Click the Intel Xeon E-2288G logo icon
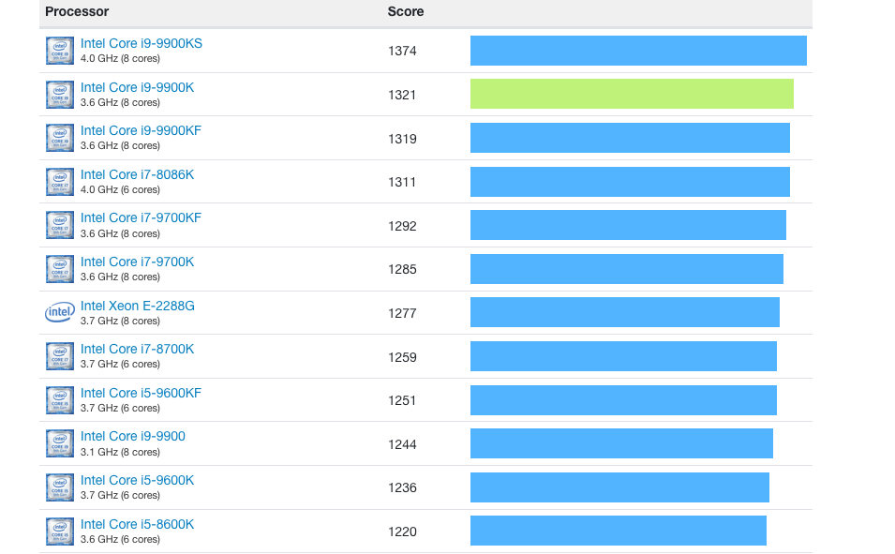Viewport: 895px width, 554px height. coord(59,313)
